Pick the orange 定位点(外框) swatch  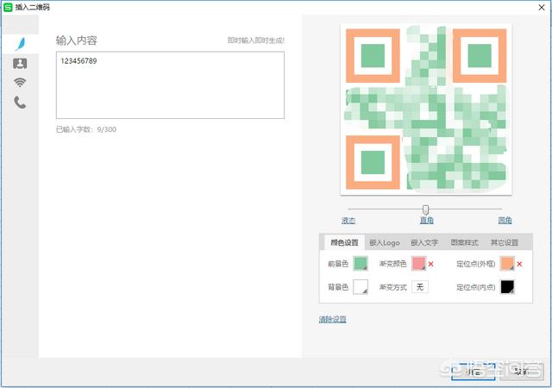pyautogui.click(x=507, y=264)
